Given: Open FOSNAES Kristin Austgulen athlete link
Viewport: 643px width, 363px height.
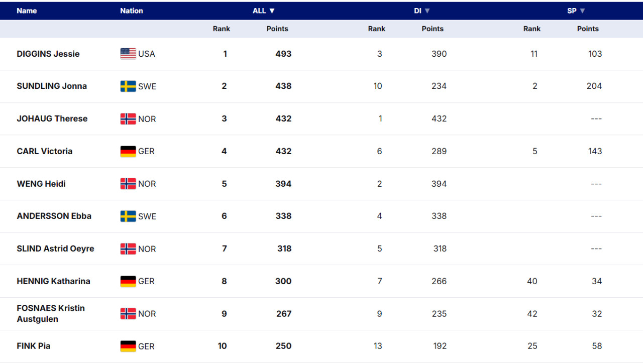Looking at the screenshot, I should [51, 313].
